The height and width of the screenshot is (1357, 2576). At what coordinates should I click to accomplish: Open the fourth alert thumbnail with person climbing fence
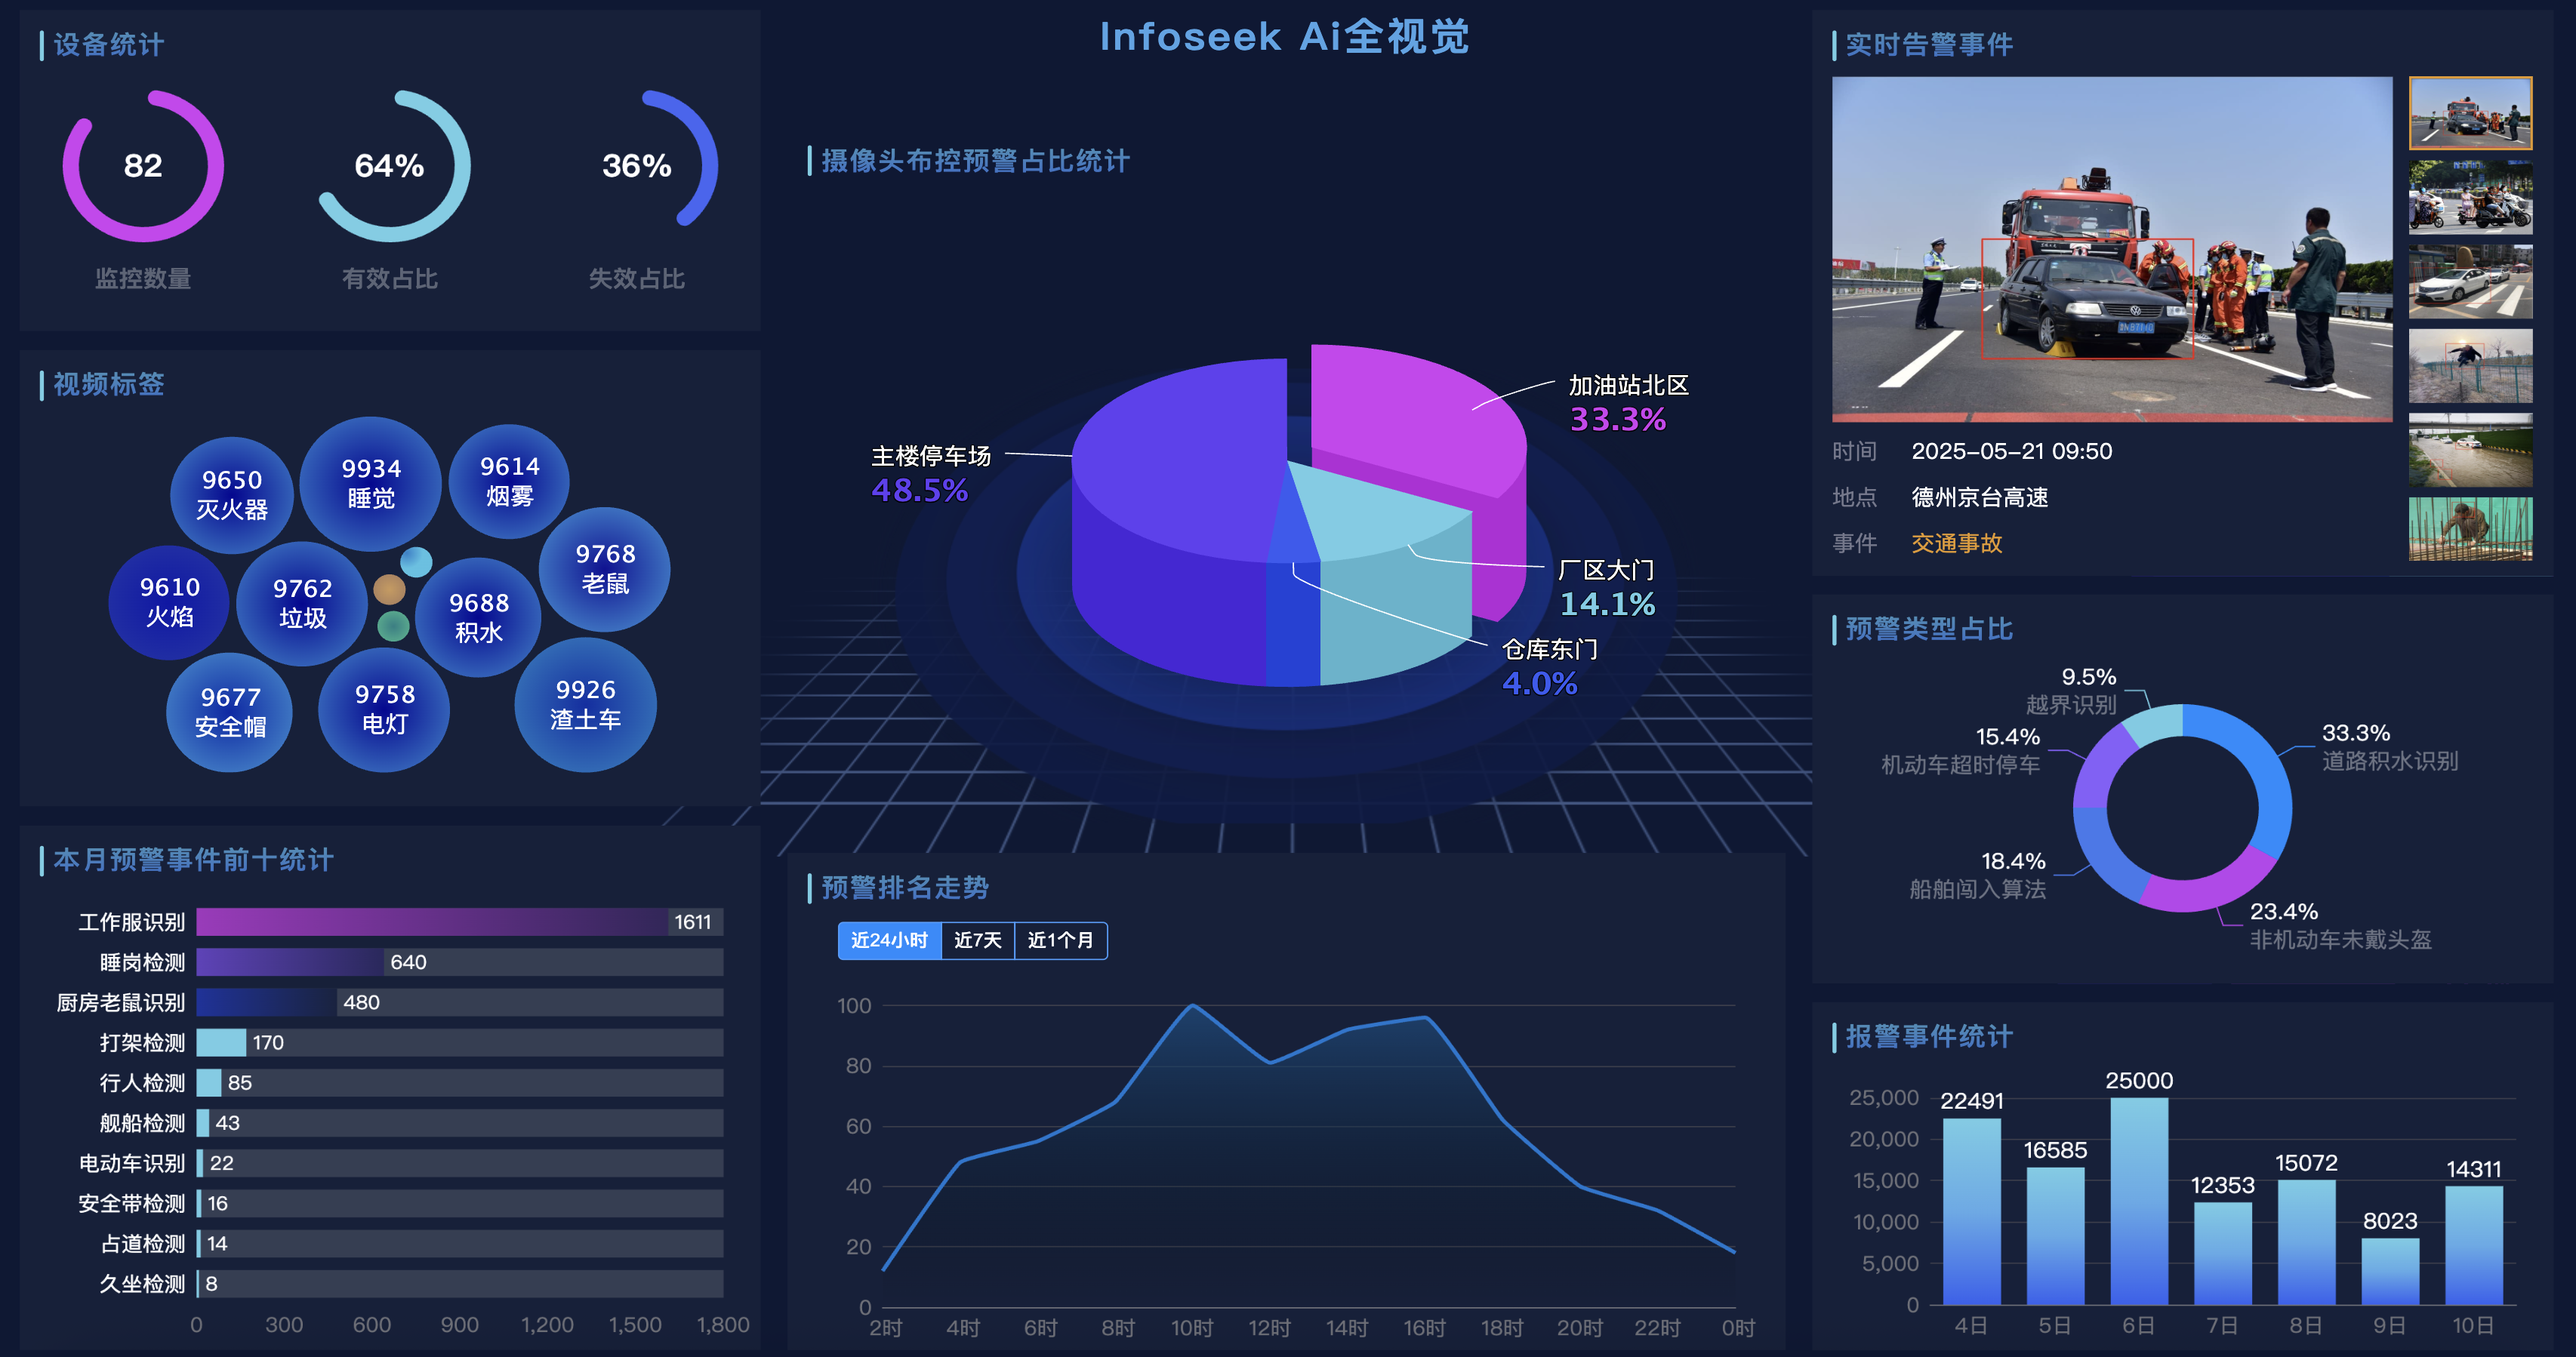pyautogui.click(x=2470, y=366)
